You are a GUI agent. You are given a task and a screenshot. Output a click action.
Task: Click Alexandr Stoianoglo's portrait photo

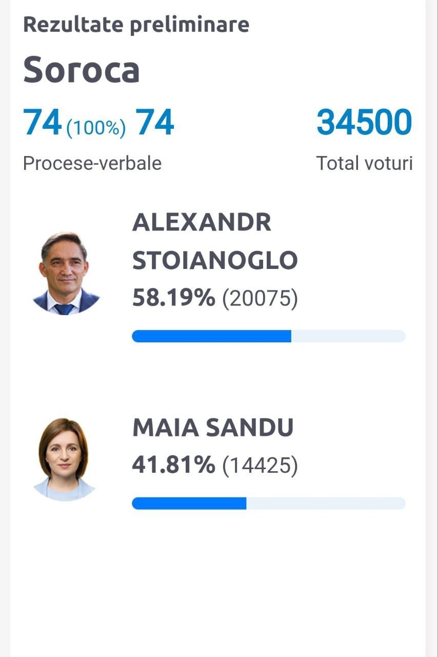pos(65,273)
